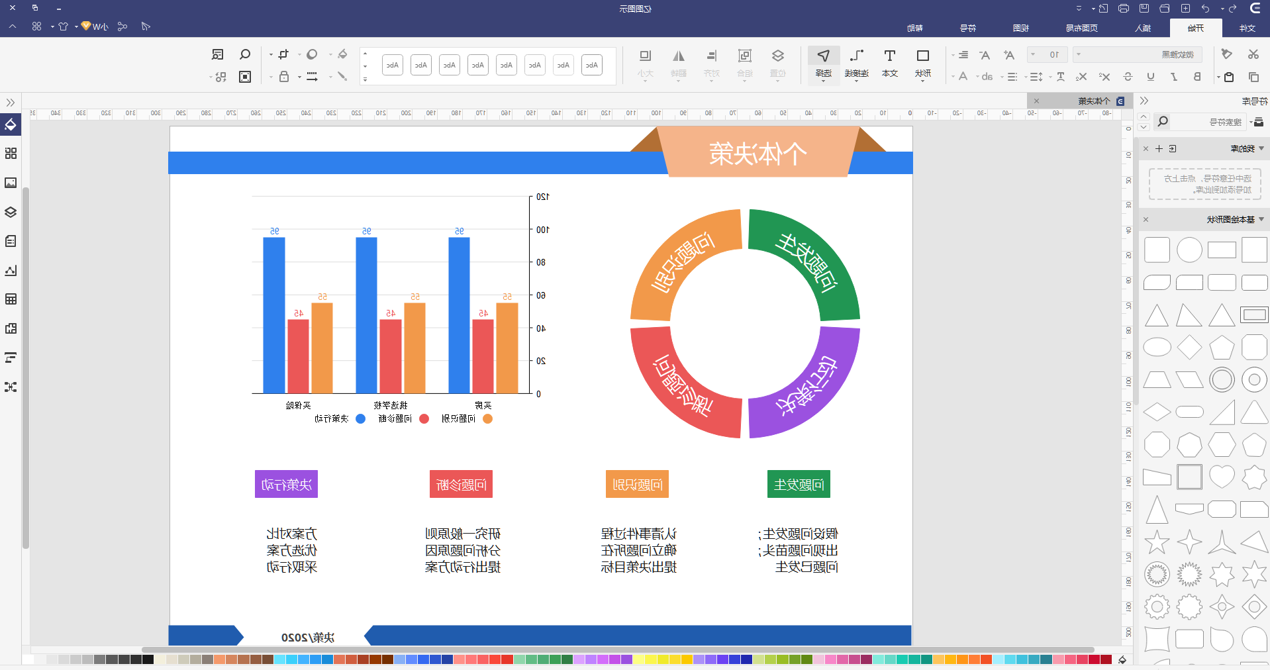Toggle Strikethrough formatting

point(1128,77)
